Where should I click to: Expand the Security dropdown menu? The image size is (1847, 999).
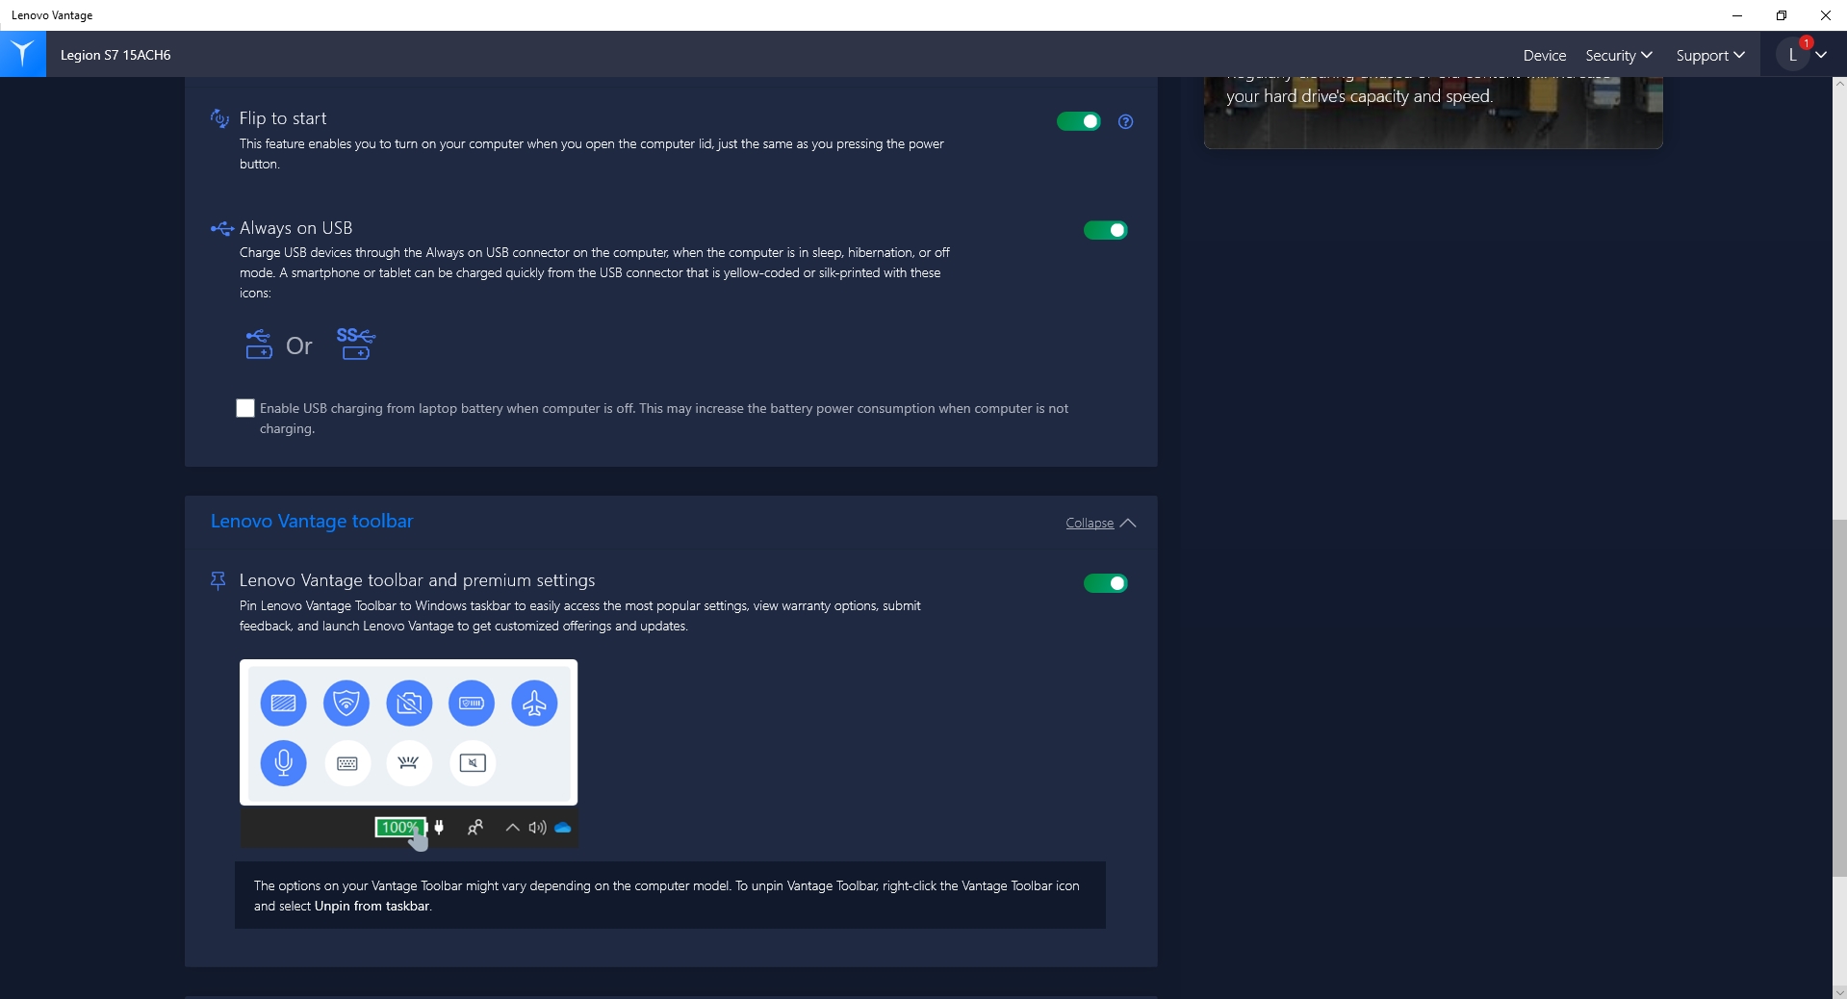tap(1618, 56)
